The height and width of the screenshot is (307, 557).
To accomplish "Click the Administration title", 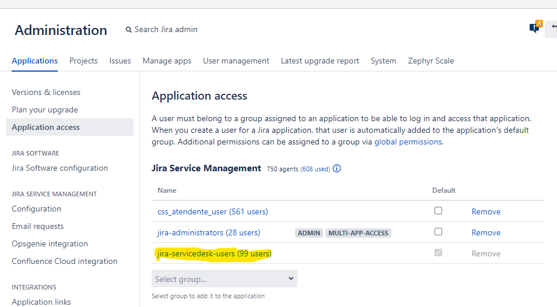I will [x=61, y=30].
